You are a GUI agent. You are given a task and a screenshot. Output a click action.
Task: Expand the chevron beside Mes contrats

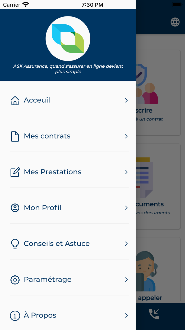pos(126,136)
